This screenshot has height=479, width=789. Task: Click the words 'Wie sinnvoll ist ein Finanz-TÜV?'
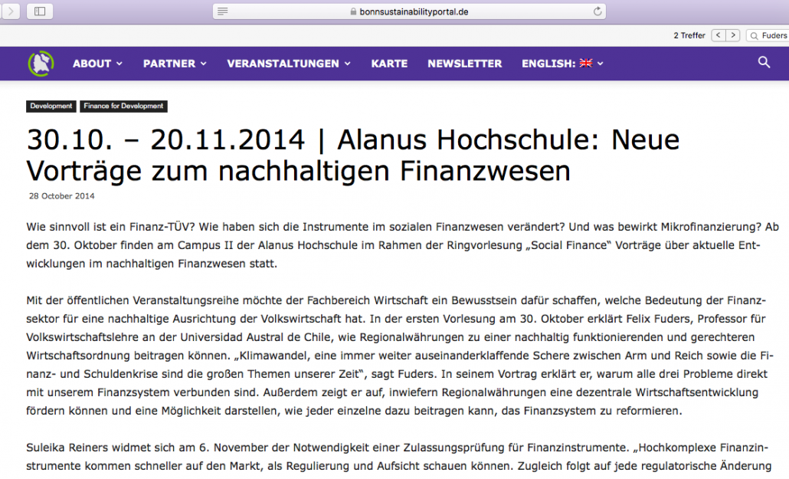click(x=111, y=227)
